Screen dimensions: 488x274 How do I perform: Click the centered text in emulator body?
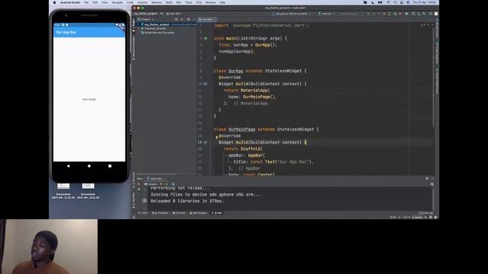coord(89,100)
